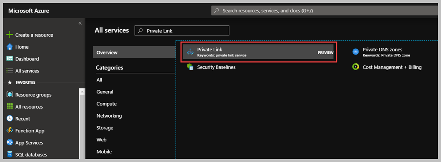This screenshot has height=162, width=441.
Task: Open Security Baselines result
Action: tap(216, 67)
